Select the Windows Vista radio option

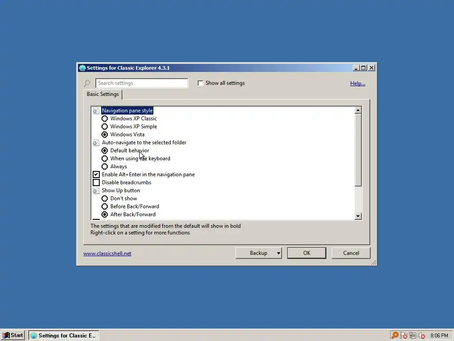click(x=105, y=135)
